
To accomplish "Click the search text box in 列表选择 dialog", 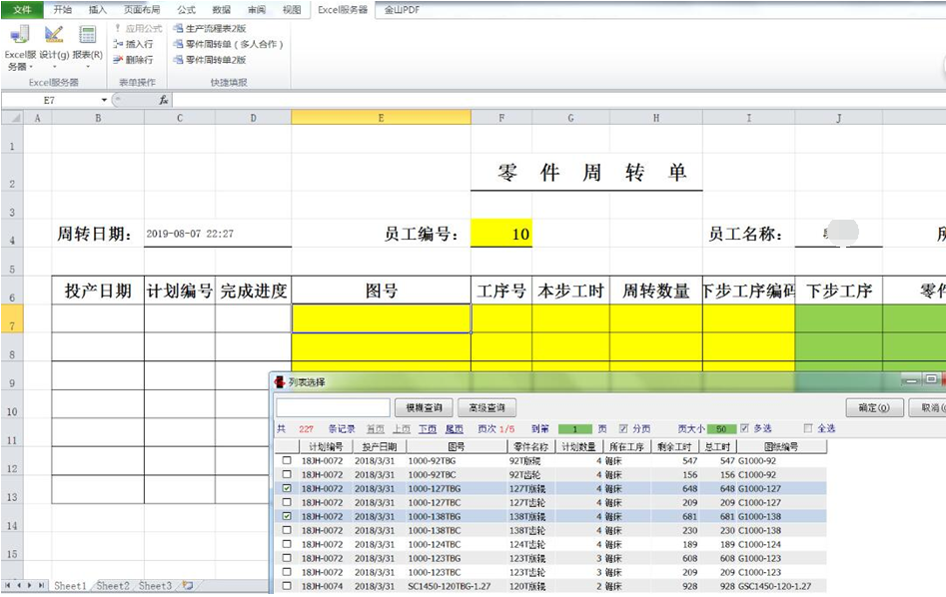I will coord(333,407).
